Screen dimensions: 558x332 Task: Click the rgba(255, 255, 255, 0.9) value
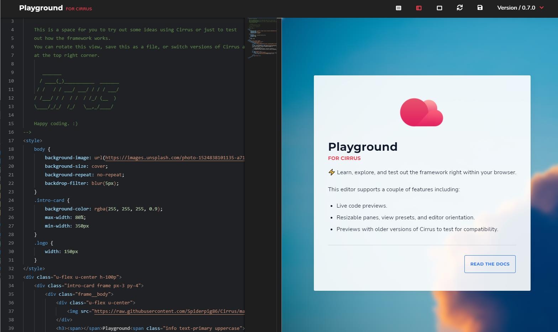pos(127,209)
